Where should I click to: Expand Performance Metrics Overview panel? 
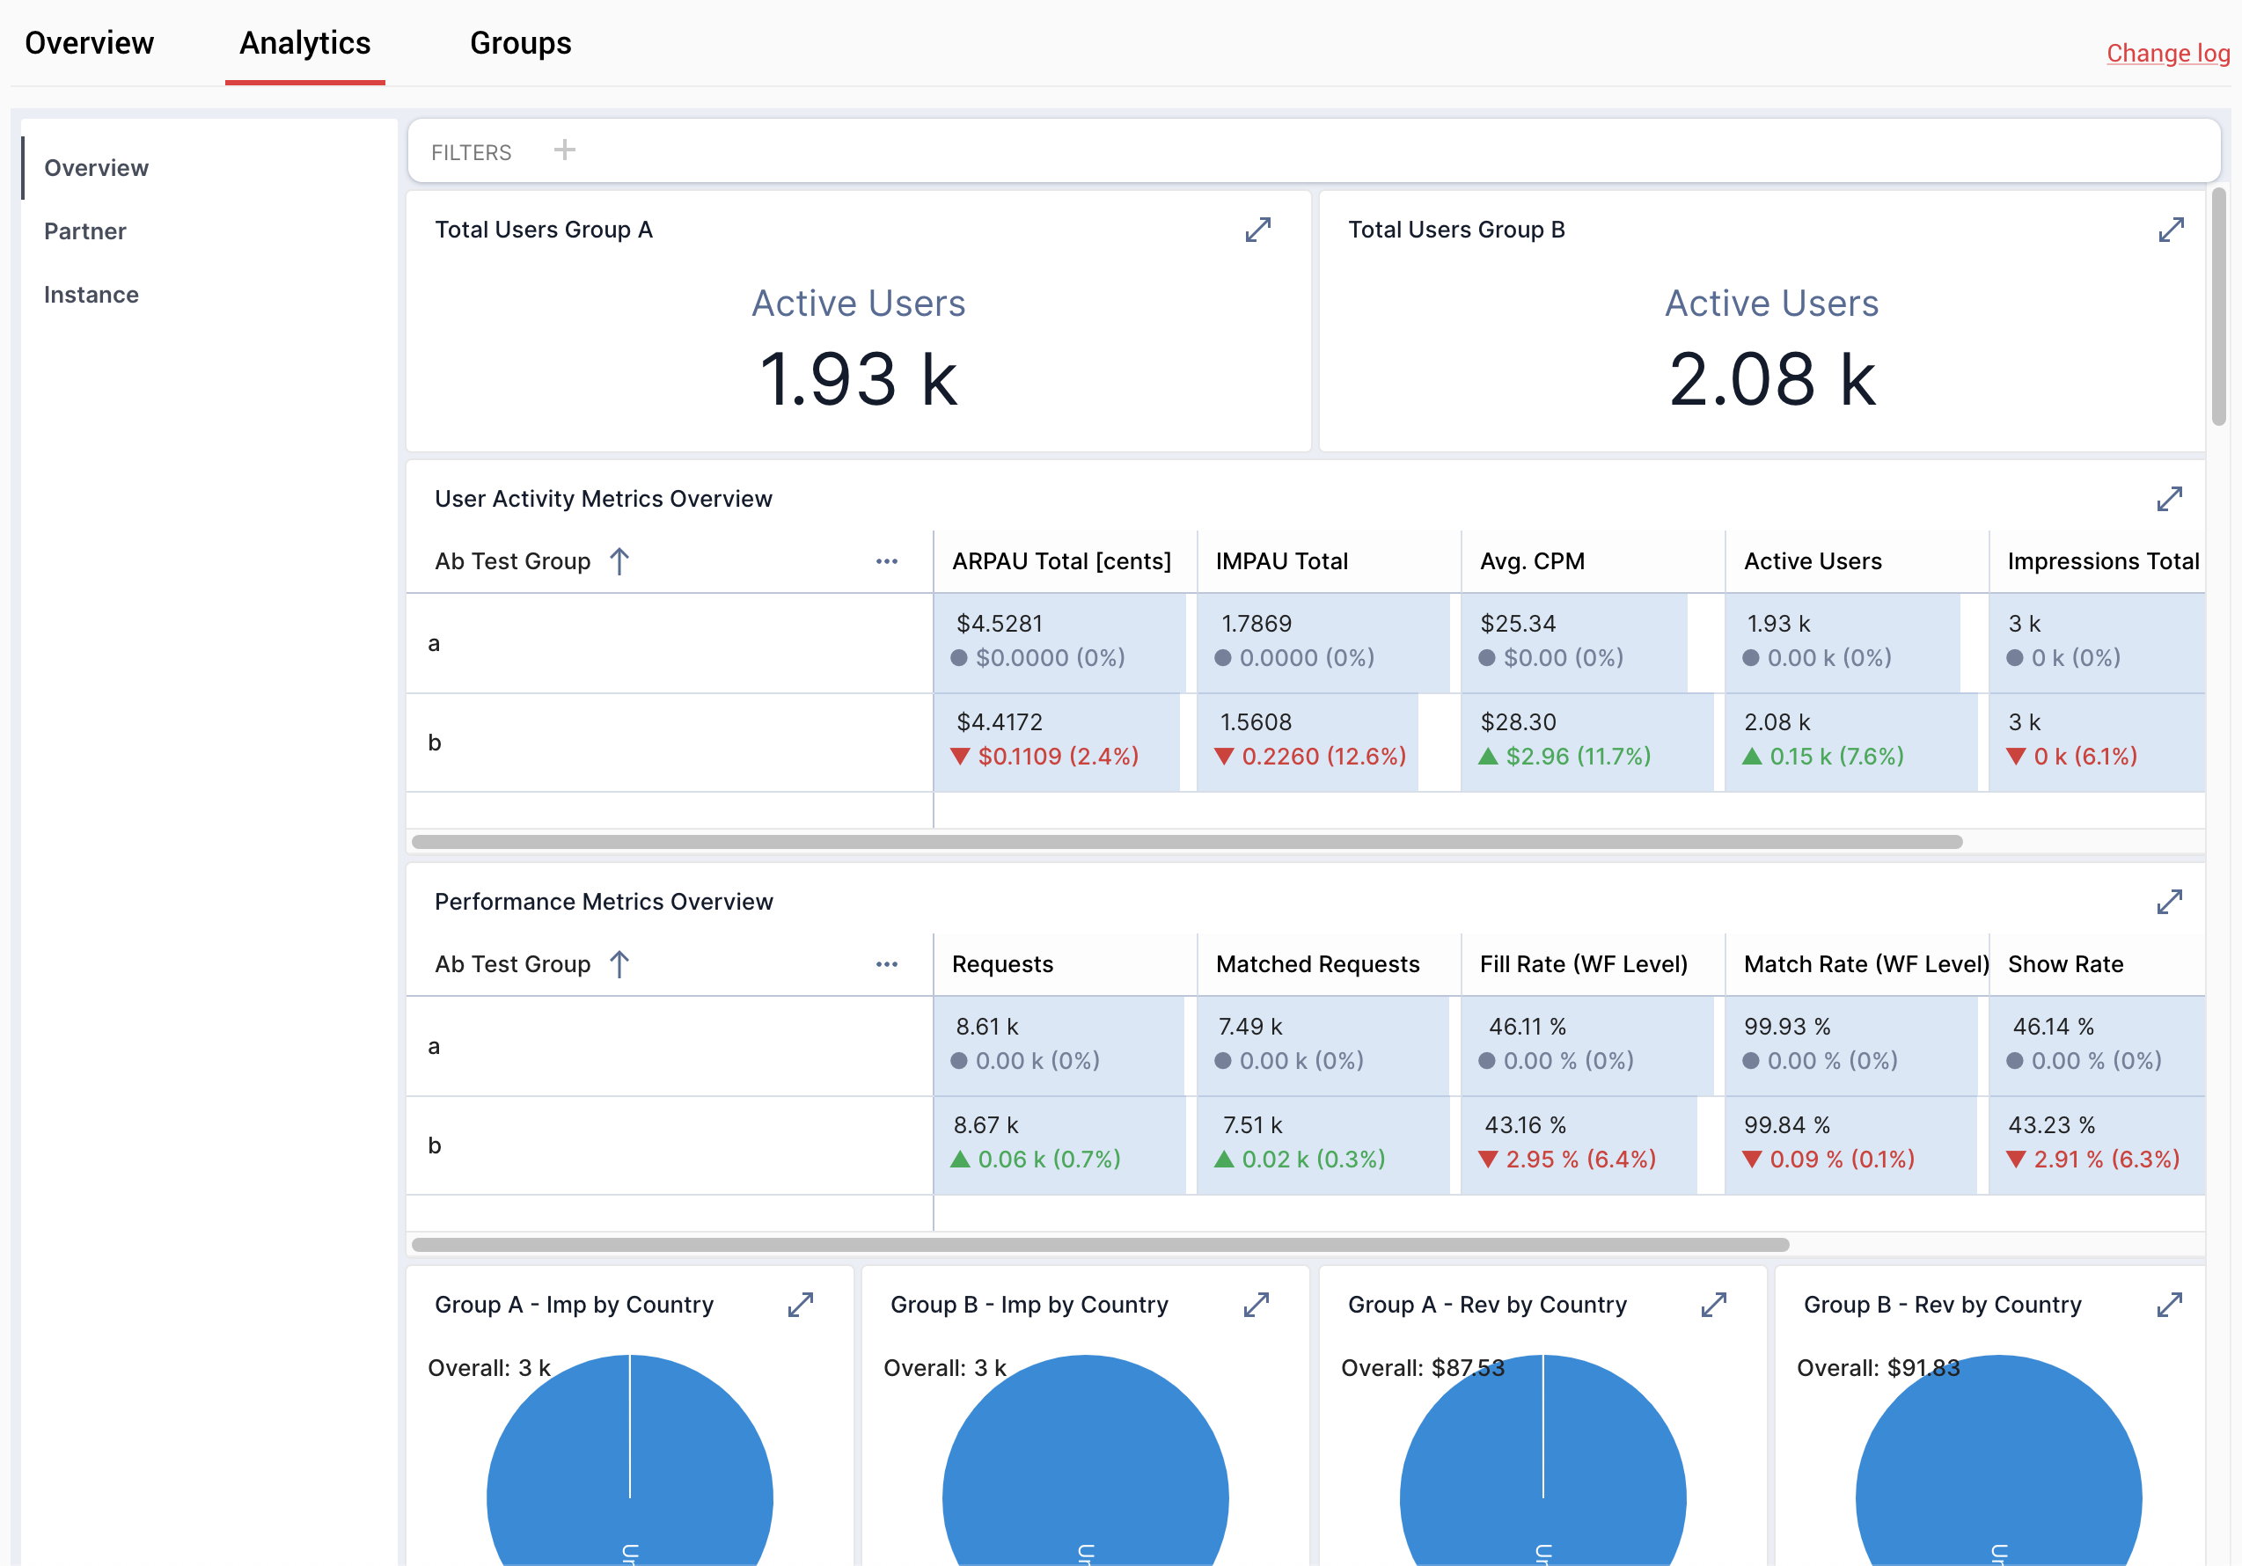[2169, 902]
